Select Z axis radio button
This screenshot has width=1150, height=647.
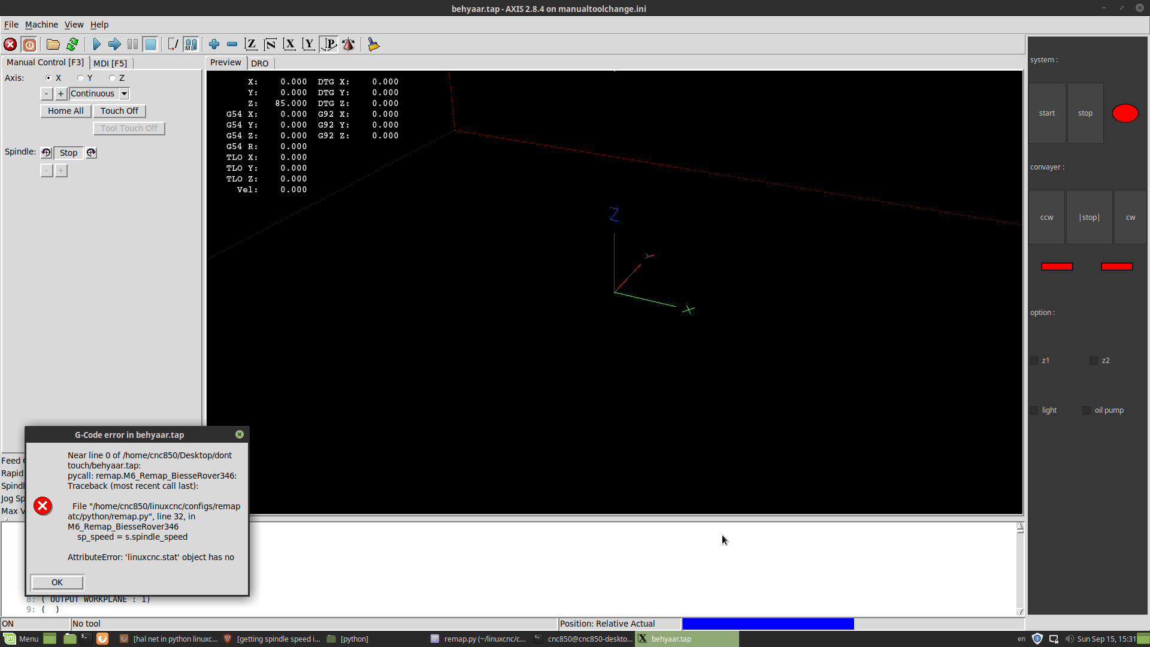pyautogui.click(x=112, y=78)
